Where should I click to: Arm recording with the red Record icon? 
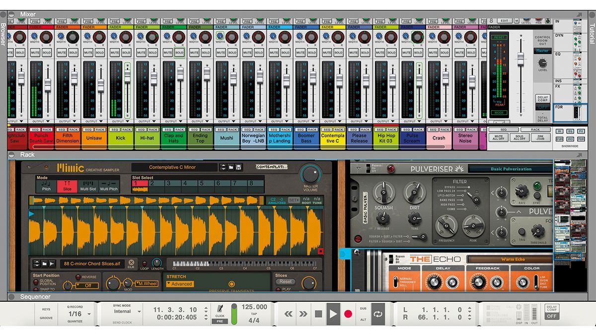pyautogui.click(x=348, y=313)
